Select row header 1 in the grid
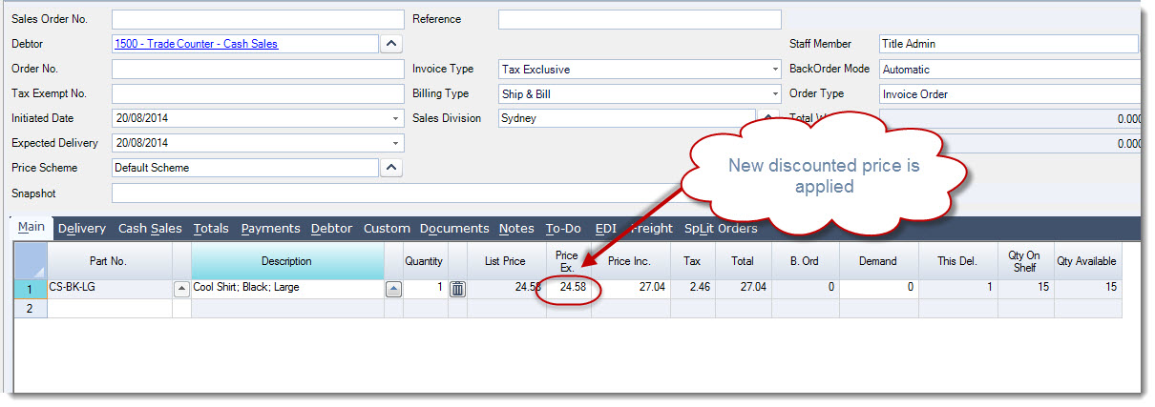 click(x=30, y=289)
